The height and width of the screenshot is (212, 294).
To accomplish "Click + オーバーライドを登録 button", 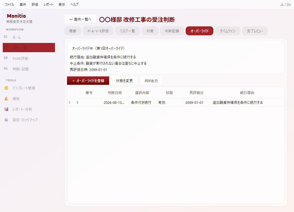I will pyautogui.click(x=88, y=81).
